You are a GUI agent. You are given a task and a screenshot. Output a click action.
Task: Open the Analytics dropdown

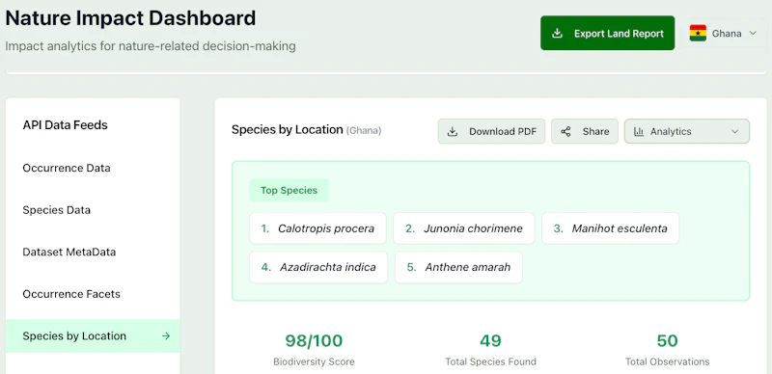(x=687, y=131)
